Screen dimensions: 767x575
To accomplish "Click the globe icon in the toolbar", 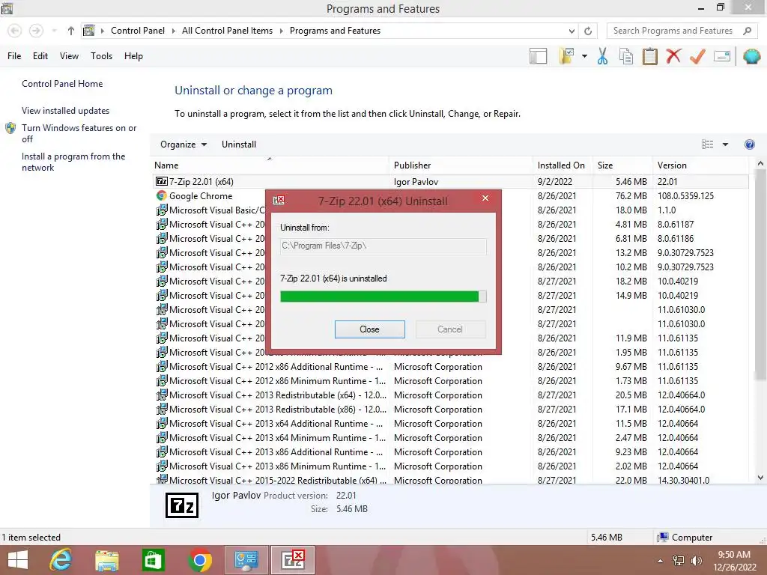I will (752, 56).
